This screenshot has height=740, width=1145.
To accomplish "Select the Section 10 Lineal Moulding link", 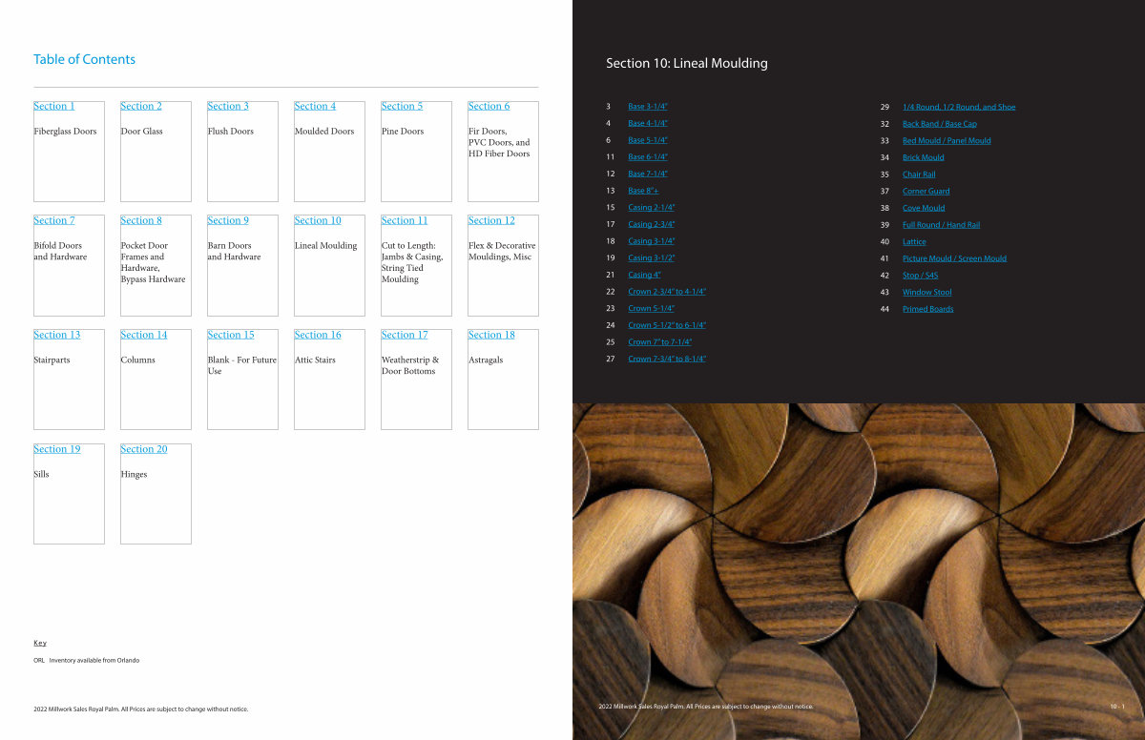I will [x=317, y=221].
